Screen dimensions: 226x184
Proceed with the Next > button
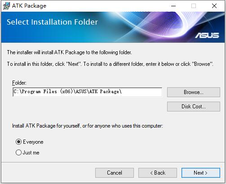click(x=201, y=173)
